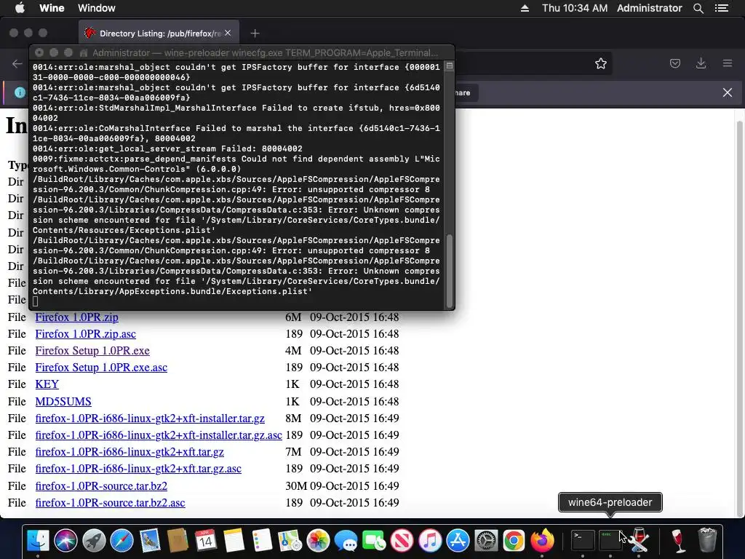Viewport: 745px width, 559px height.
Task: Open Firefox downloads arrow icon
Action: tap(701, 63)
